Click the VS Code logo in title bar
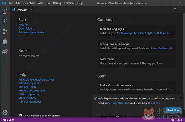 tap(4, 3)
